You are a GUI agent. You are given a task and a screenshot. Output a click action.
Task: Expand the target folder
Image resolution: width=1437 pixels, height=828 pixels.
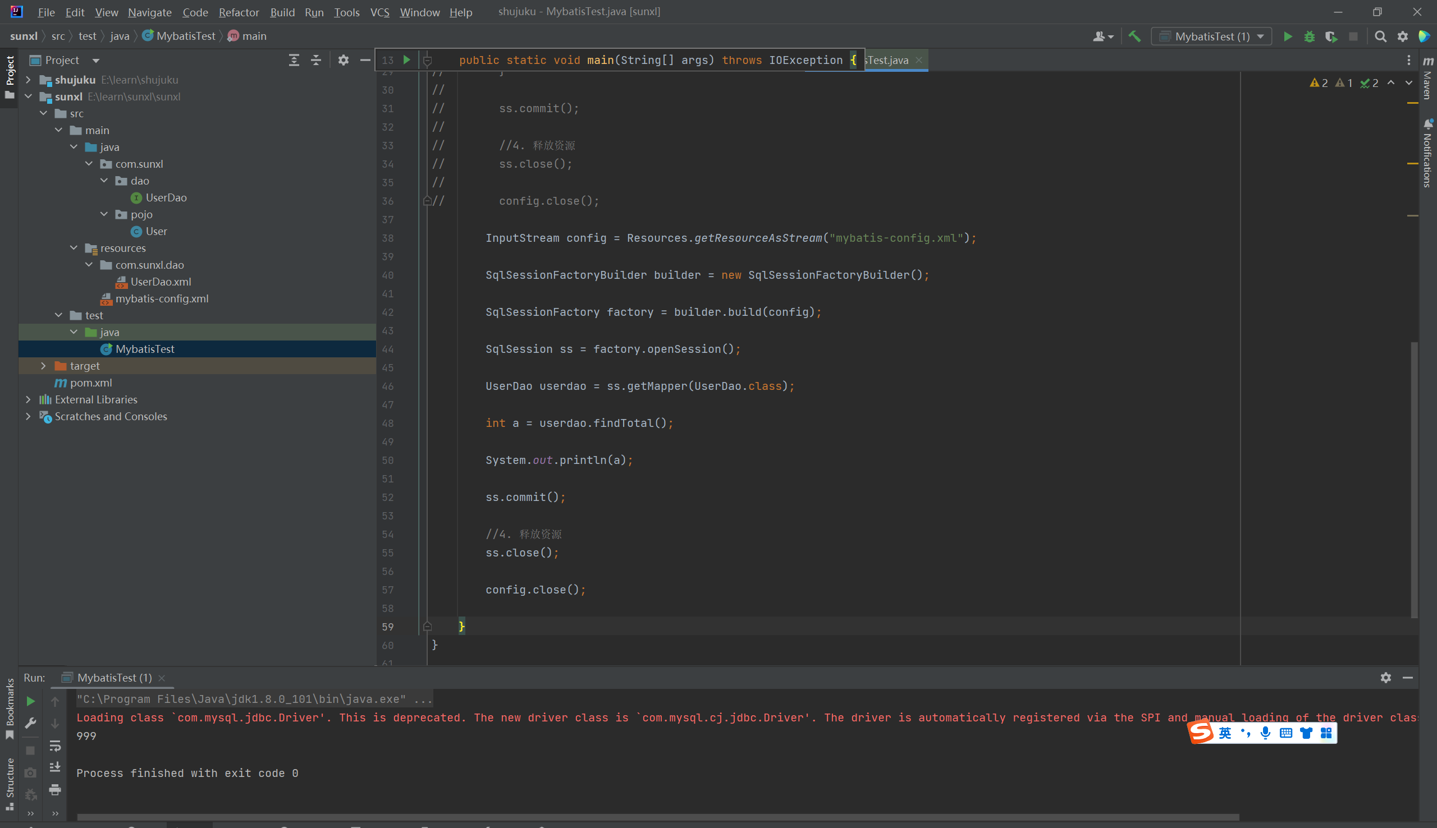click(x=43, y=366)
